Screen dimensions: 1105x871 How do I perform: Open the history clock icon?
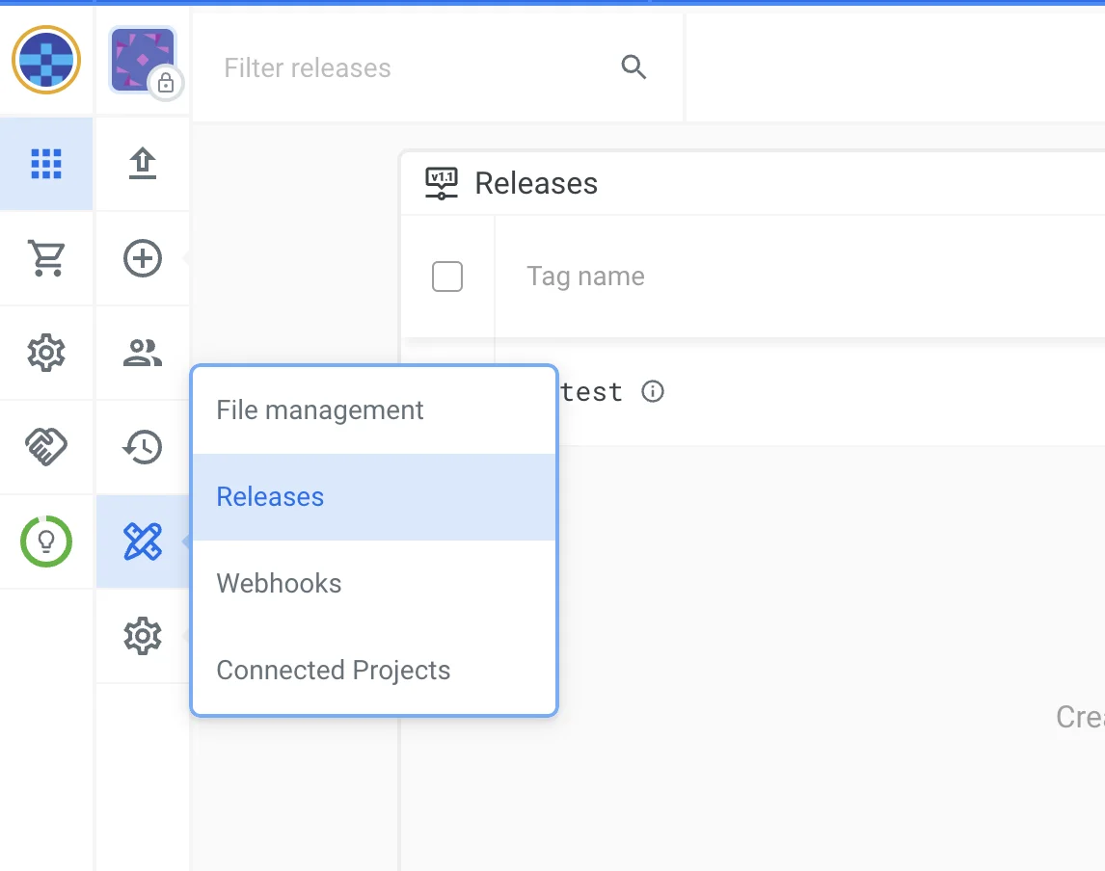pyautogui.click(x=143, y=447)
